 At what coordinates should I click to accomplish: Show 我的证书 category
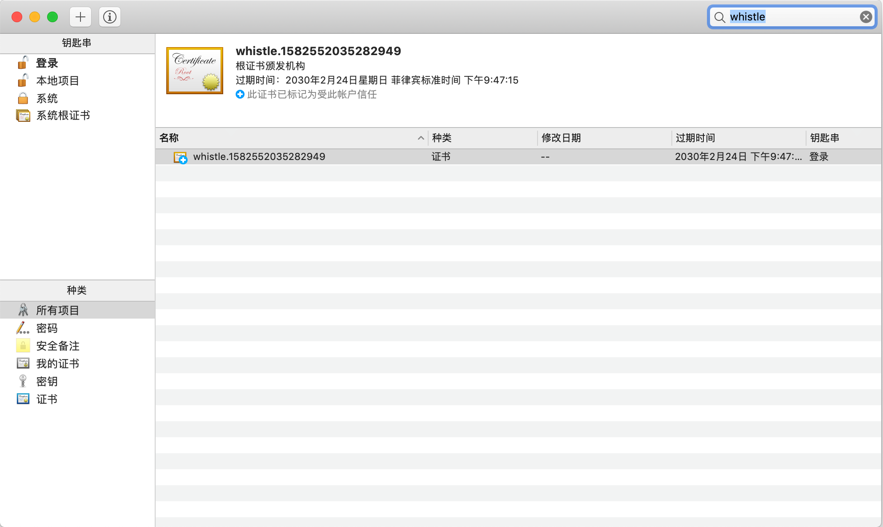coord(57,364)
